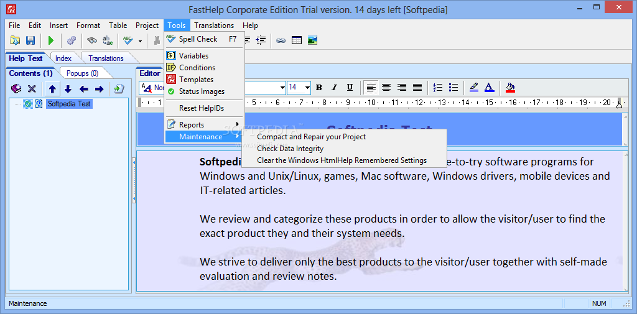
Task: Save the project using the floppy disk icon
Action: pos(30,40)
